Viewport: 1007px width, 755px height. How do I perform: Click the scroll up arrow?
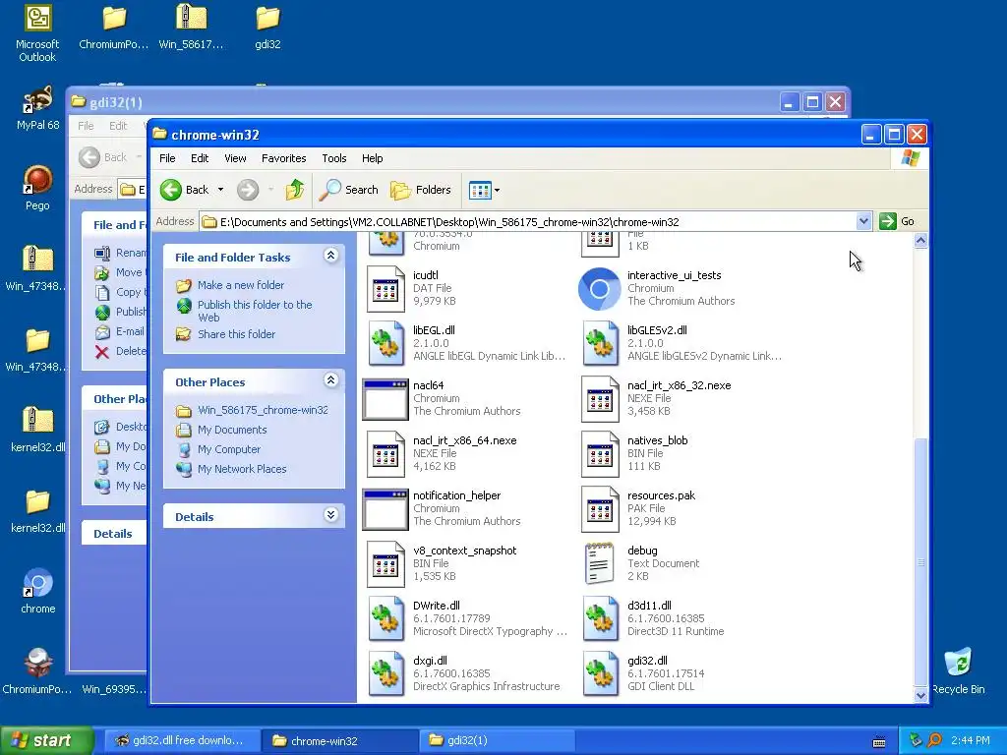920,241
